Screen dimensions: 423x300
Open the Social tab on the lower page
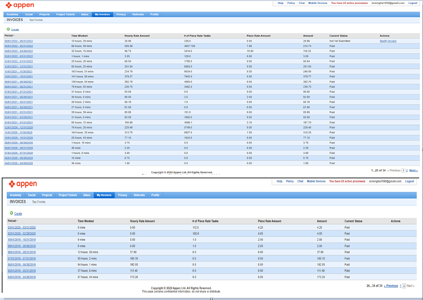[31, 195]
